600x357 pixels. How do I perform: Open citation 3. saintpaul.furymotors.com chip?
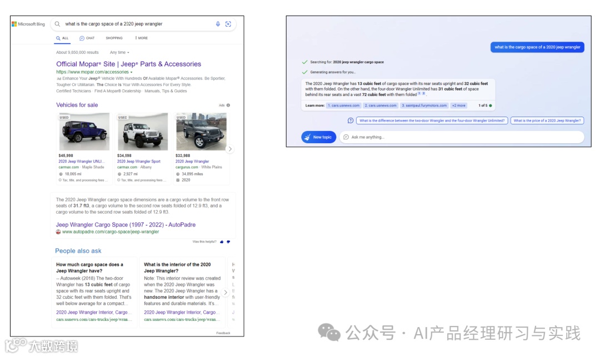pos(424,105)
